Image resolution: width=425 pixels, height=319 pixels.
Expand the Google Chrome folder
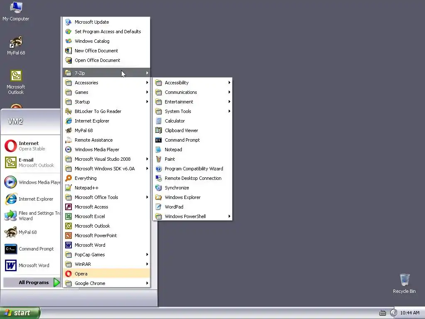tap(106, 283)
